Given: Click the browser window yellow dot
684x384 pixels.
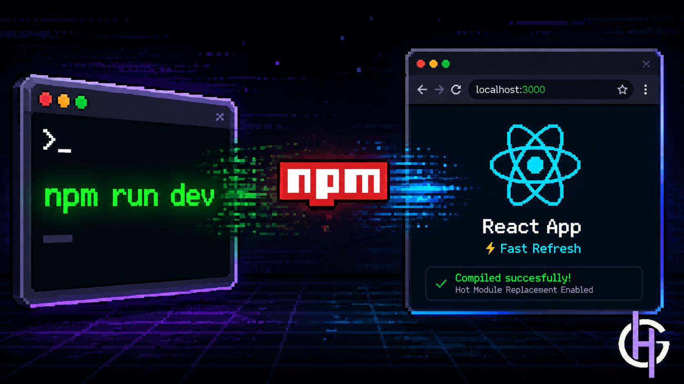Looking at the screenshot, I should point(434,64).
